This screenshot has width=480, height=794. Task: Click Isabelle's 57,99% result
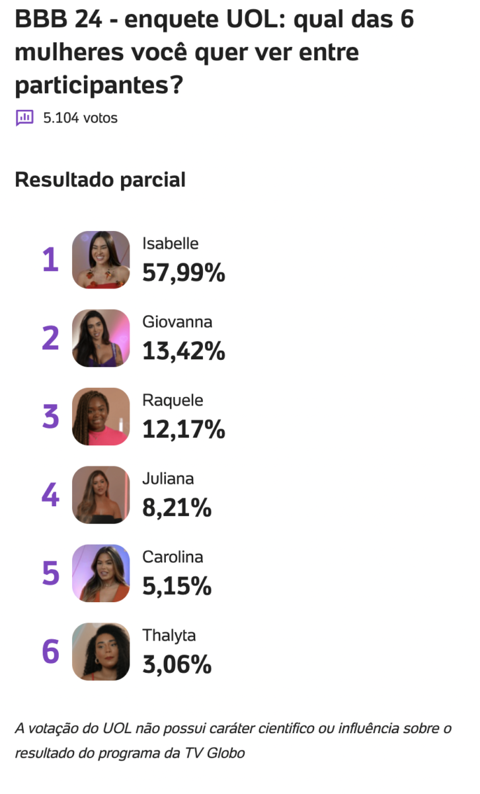(184, 273)
